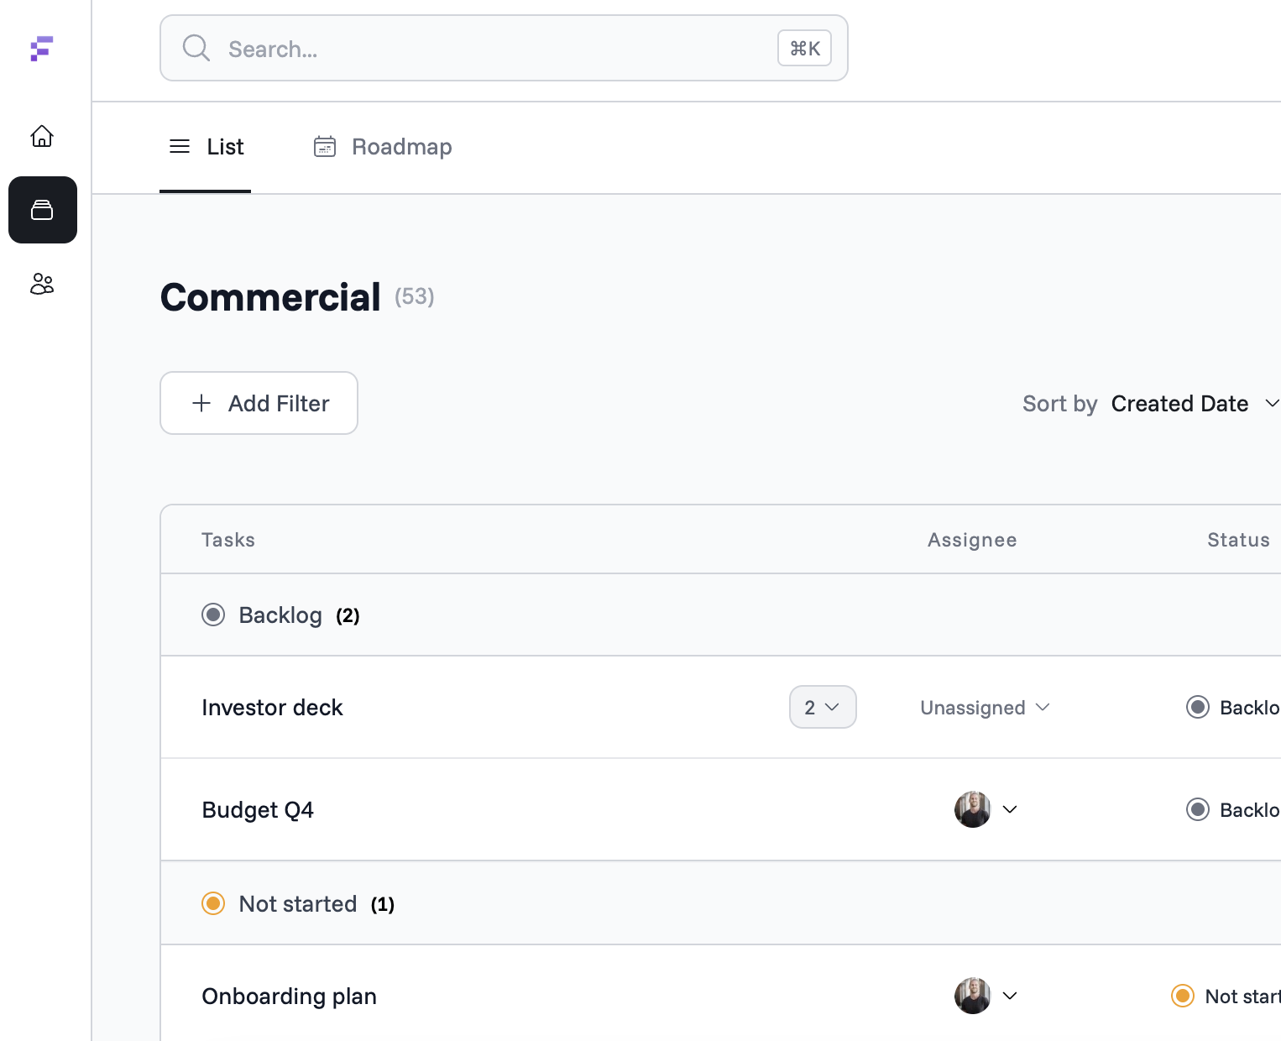The height and width of the screenshot is (1041, 1281).
Task: Click the app logo at top left
Action: click(42, 50)
